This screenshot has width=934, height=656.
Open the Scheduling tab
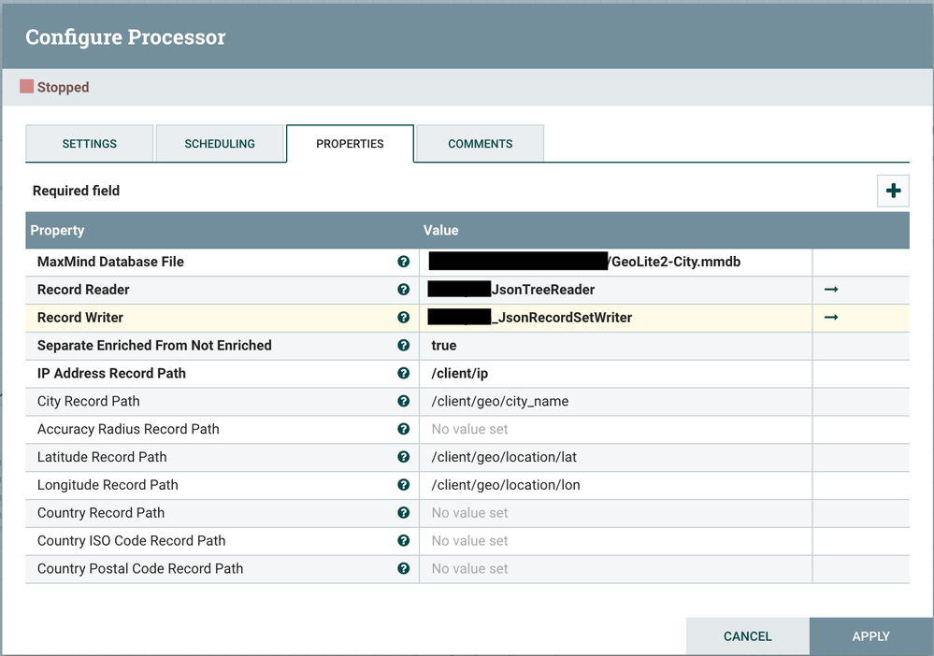[220, 144]
